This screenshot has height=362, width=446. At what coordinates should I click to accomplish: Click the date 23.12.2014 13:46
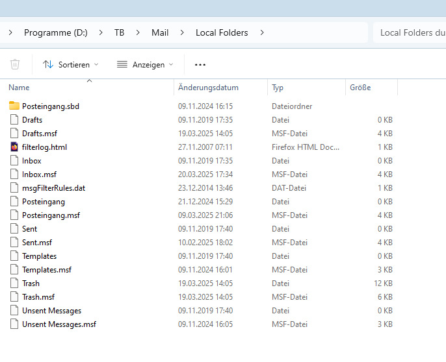tap(205, 188)
